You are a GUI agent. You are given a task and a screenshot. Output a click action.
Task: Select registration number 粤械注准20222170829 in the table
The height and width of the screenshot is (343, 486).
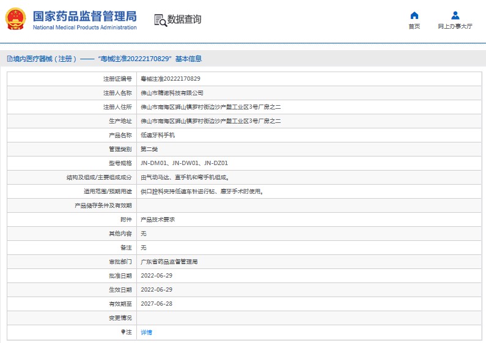coord(171,79)
